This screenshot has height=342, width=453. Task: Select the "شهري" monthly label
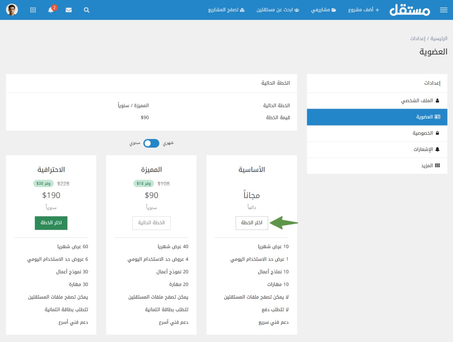pyautogui.click(x=168, y=143)
